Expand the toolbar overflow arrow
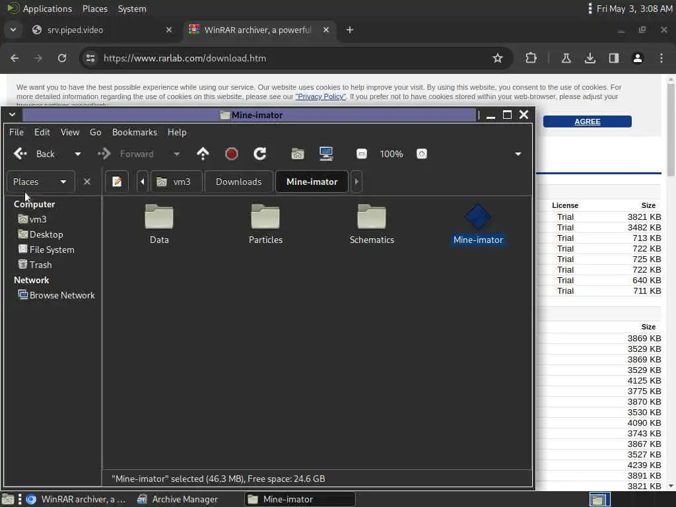The width and height of the screenshot is (676, 507). 518,154
